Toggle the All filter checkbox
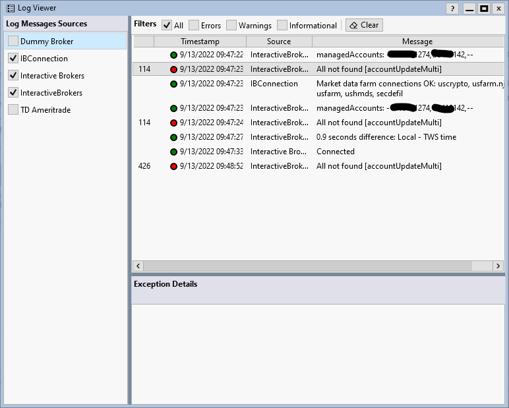The image size is (509, 408). click(x=167, y=25)
